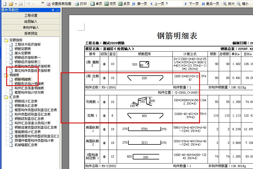Click the 马凳筋.1 row label
The width and height of the screenshot is (253, 169).
tap(92, 102)
